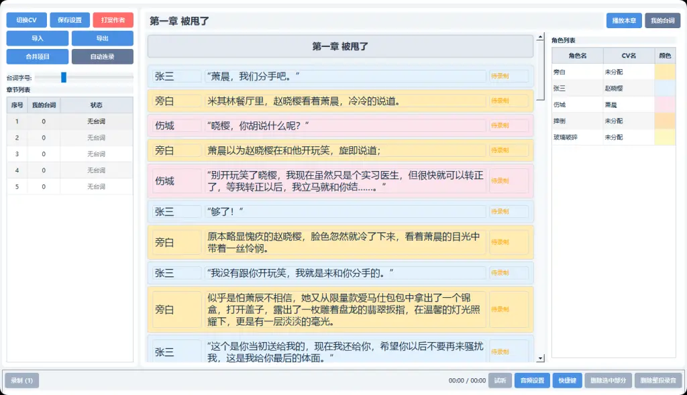Viewport: 687px width, 395px height.
Task: Click the 切换CV button
Action: click(26, 20)
